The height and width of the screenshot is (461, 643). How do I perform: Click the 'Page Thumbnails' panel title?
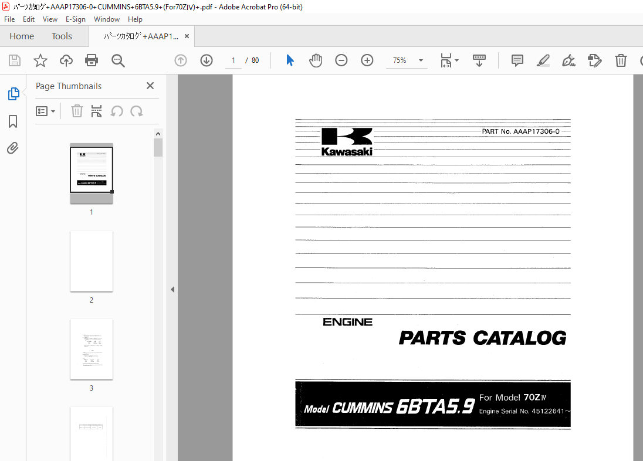click(x=69, y=86)
